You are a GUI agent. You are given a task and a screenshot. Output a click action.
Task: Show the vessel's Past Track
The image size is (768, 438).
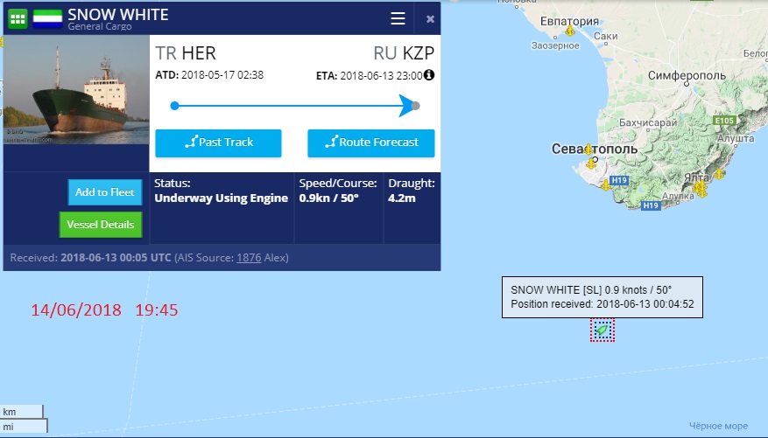[x=218, y=143]
